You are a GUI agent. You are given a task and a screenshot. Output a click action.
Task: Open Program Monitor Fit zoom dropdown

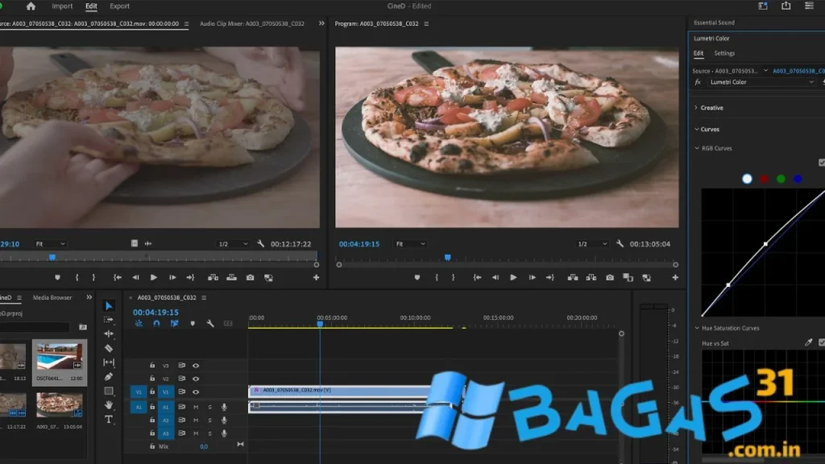(x=410, y=243)
